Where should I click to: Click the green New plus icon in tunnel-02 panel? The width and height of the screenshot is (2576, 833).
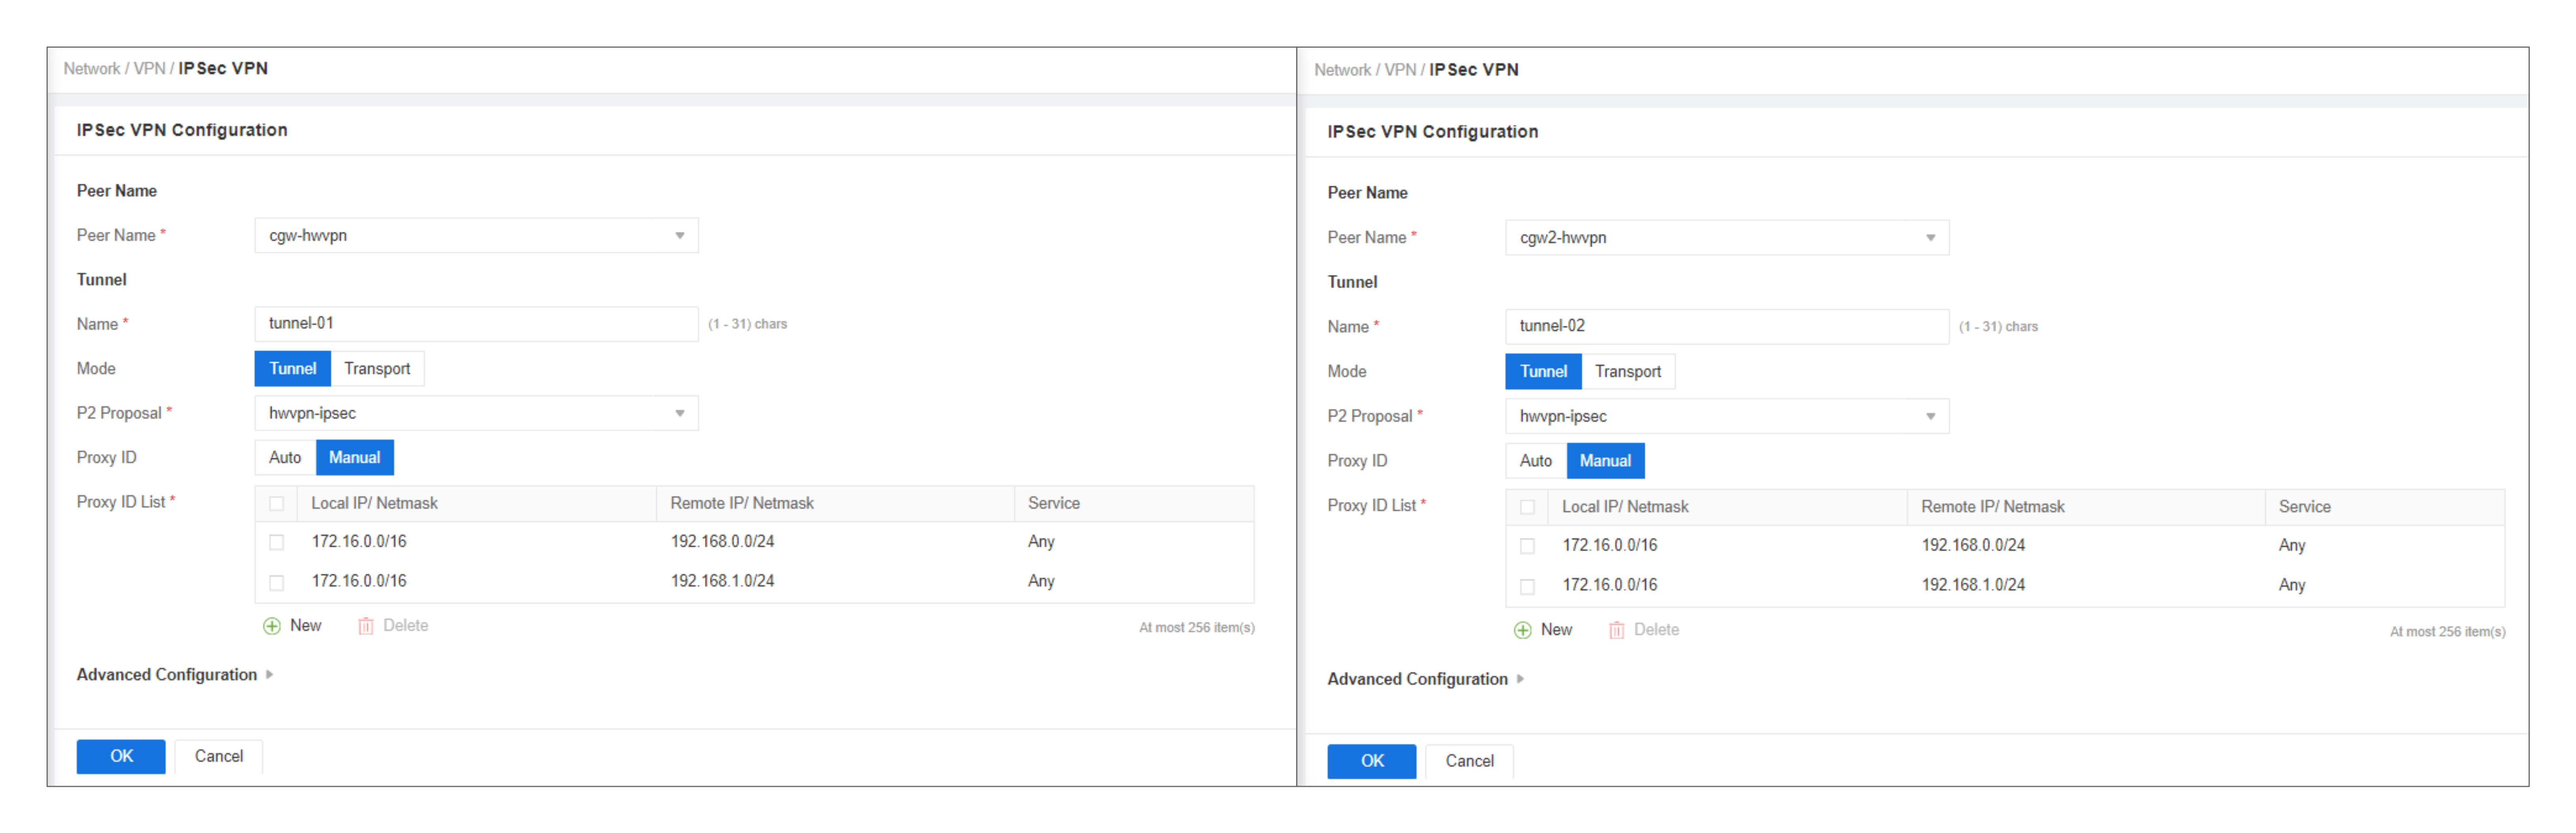click(1522, 630)
